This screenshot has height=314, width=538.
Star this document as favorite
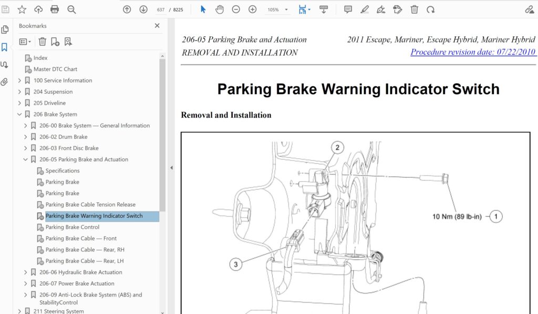tap(22, 9)
